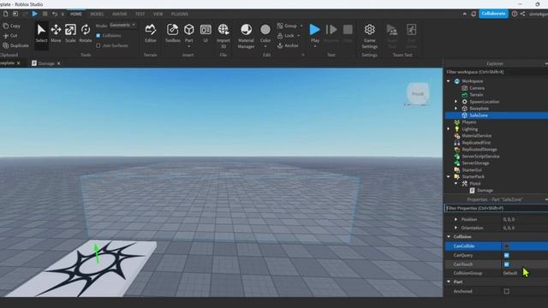Screen dimensions: 548x308
Task: Click the Filter workspace search field
Action: [x=497, y=72]
